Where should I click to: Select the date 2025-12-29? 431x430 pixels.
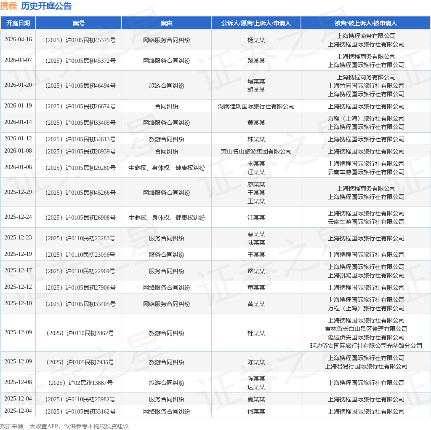(x=18, y=192)
